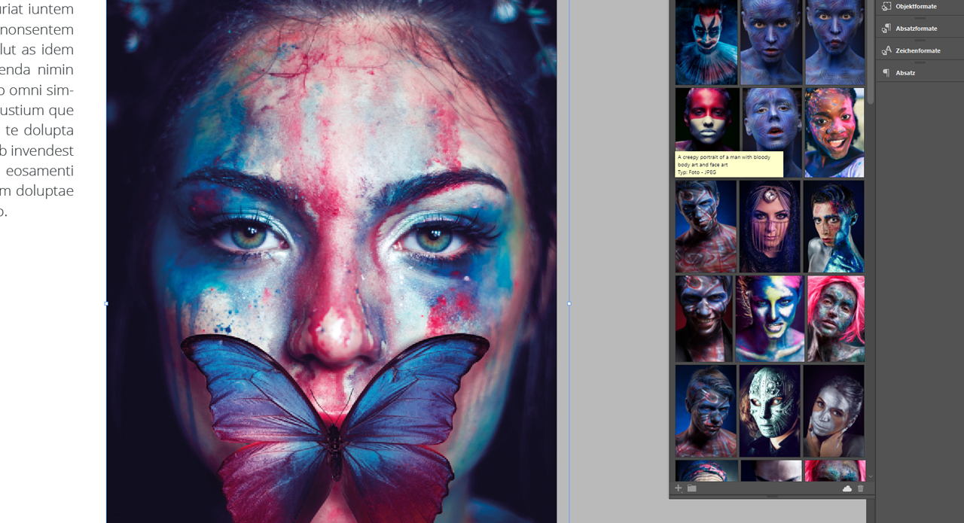This screenshot has width=964, height=523.
Task: Click the Creative Cloud sync icon
Action: click(847, 488)
